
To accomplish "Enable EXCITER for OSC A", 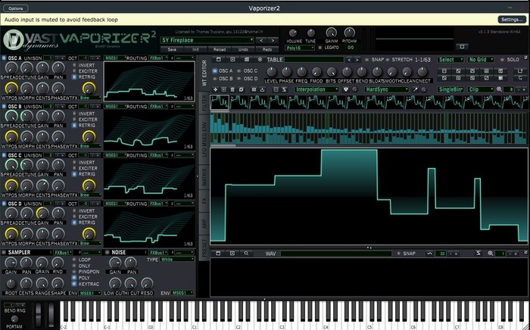I will coord(74,71).
